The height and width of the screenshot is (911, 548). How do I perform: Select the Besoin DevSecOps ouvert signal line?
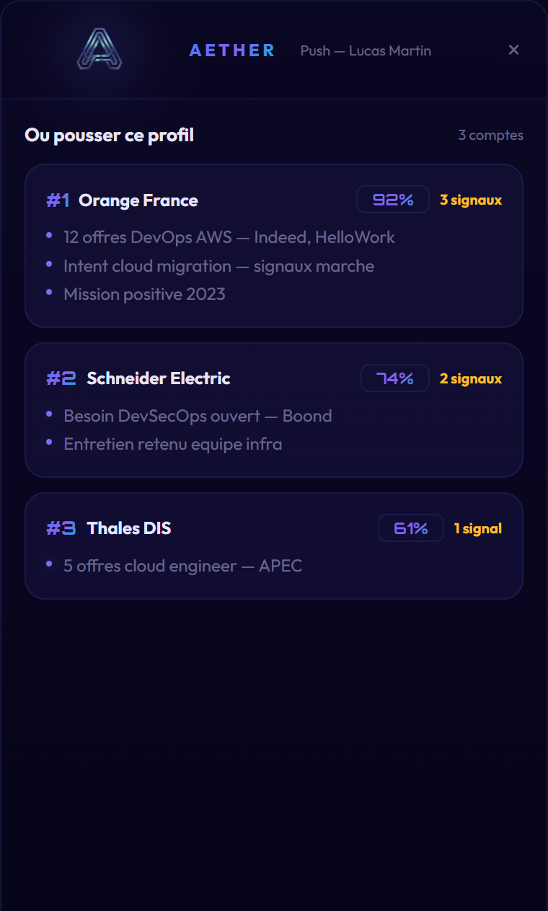tap(198, 416)
